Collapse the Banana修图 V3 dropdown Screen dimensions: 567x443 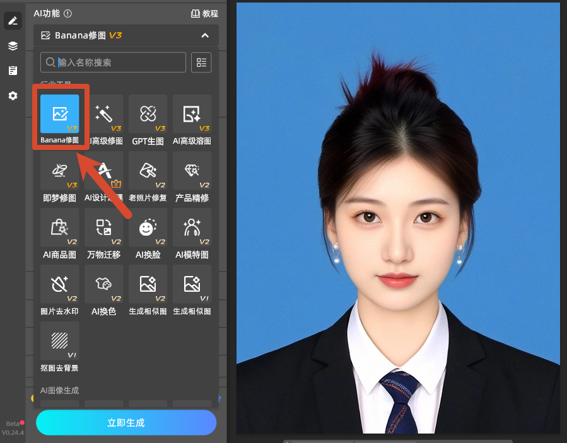205,35
